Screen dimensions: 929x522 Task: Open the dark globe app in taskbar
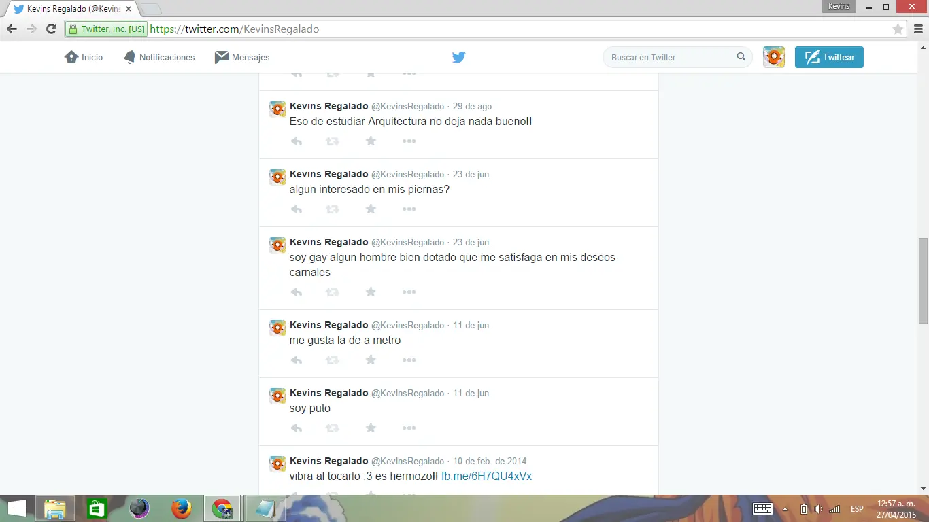coord(139,508)
